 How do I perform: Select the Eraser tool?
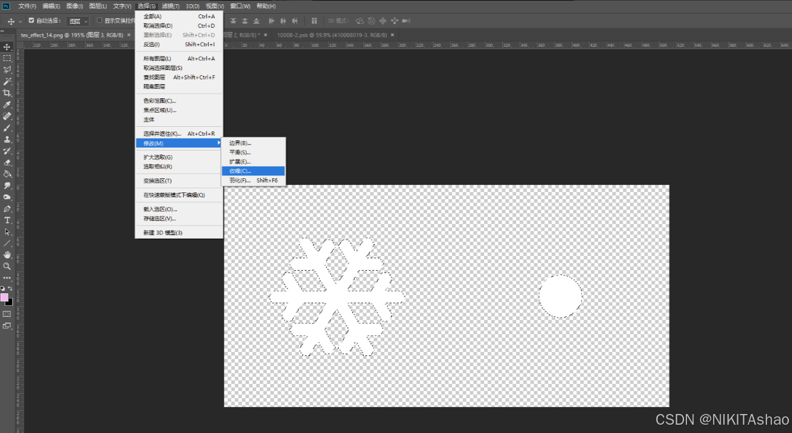pyautogui.click(x=7, y=162)
